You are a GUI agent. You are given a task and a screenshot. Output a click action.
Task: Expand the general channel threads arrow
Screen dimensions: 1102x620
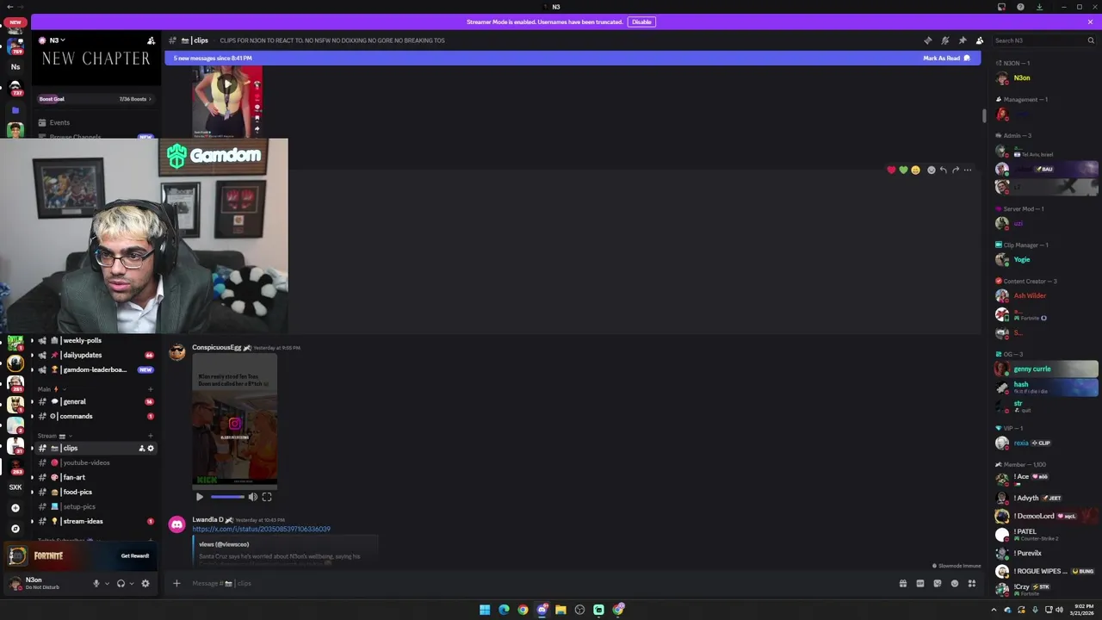32,401
